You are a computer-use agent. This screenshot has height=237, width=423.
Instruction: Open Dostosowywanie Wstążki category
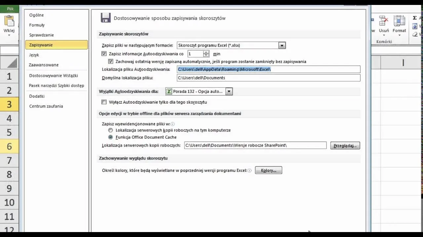point(57,75)
